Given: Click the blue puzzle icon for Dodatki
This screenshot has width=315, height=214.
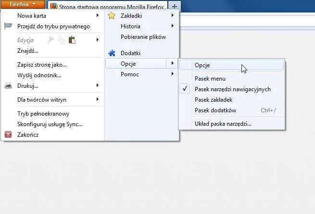Looking at the screenshot, I should 112,53.
